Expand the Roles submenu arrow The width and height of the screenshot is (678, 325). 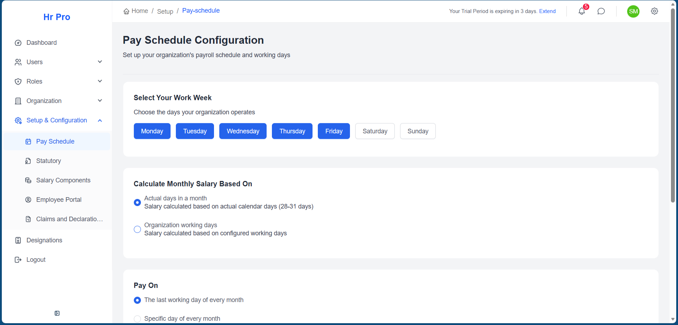click(100, 82)
